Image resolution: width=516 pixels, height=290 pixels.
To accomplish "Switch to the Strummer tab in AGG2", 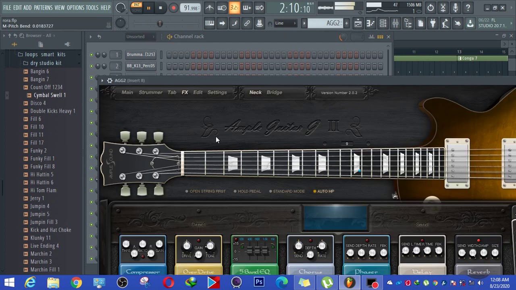I will tap(150, 92).
